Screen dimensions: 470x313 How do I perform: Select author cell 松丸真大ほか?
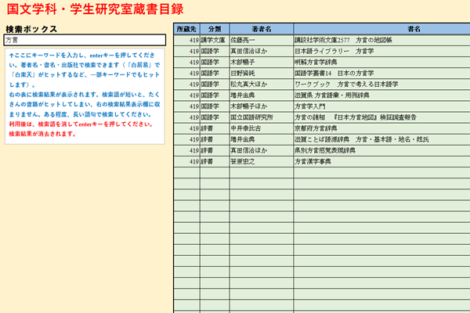click(260, 84)
